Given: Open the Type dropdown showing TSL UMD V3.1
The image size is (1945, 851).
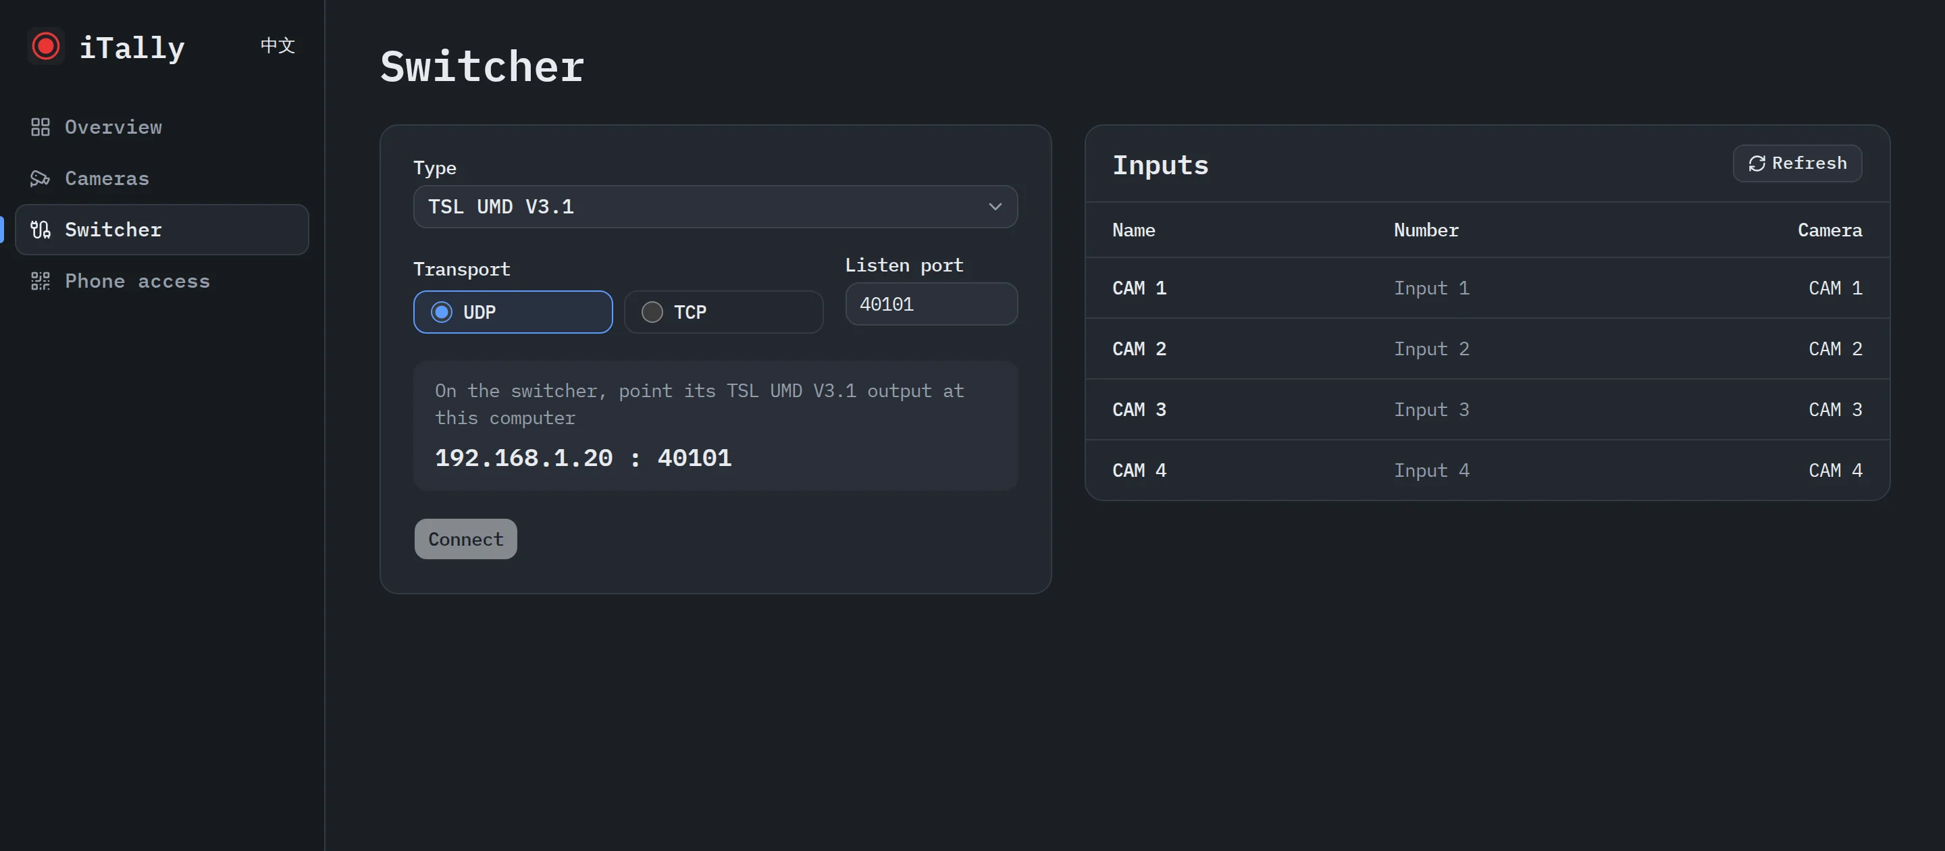Looking at the screenshot, I should (x=715, y=207).
